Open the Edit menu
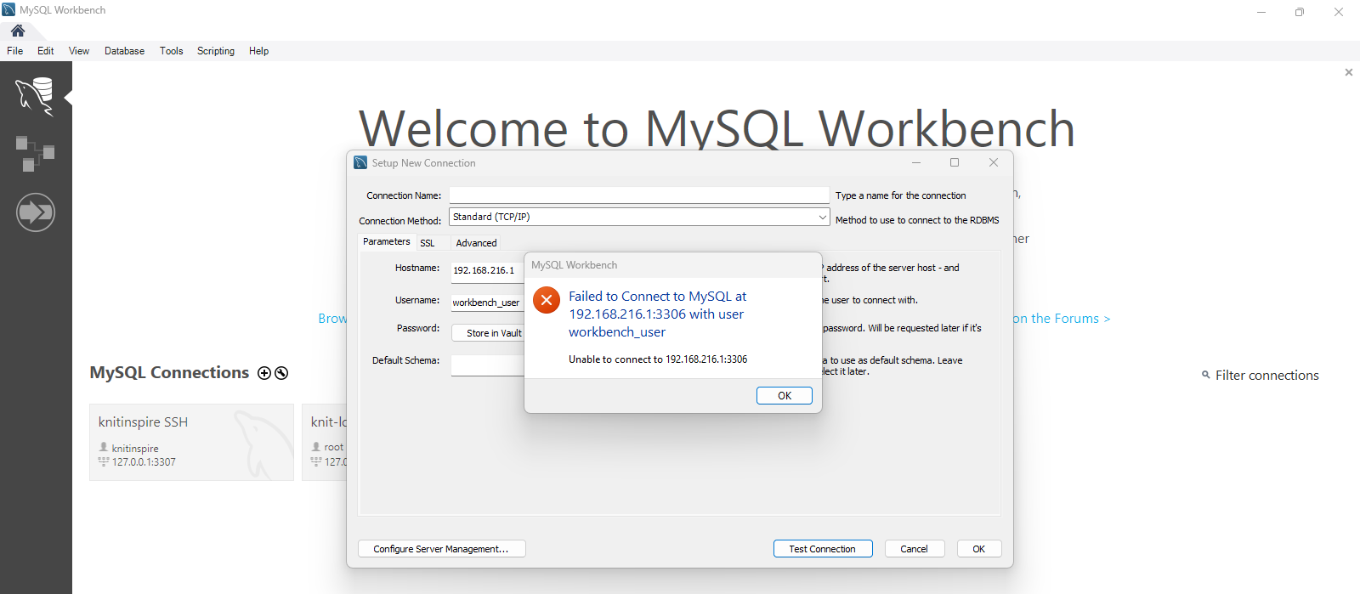Screen dimensions: 1360x594 tap(46, 51)
